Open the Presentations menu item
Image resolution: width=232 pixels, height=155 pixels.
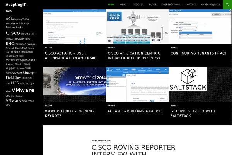[171, 5]
